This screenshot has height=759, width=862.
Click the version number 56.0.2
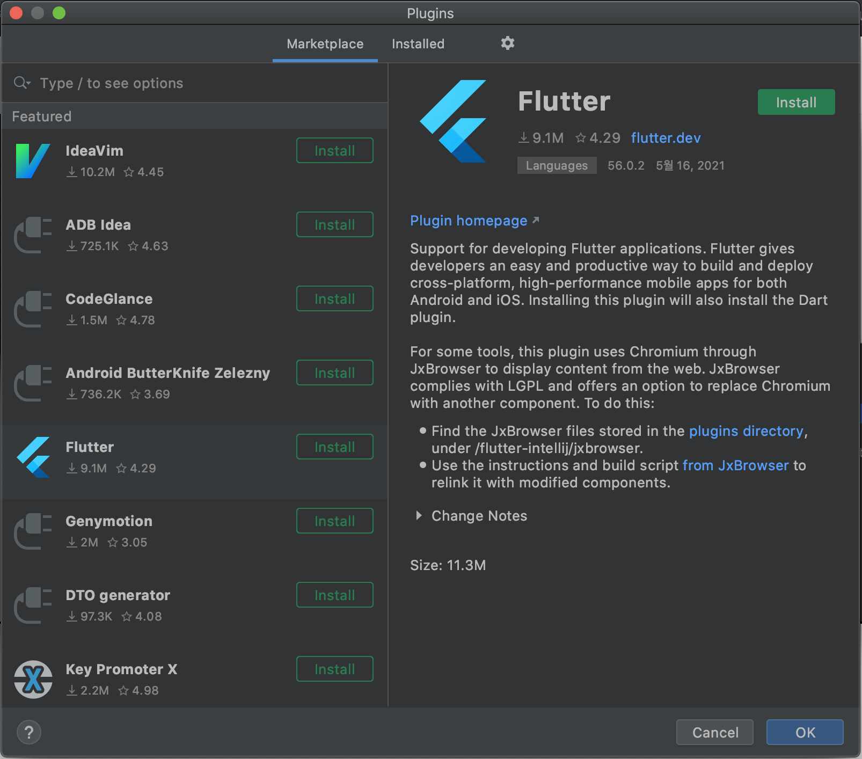click(626, 165)
